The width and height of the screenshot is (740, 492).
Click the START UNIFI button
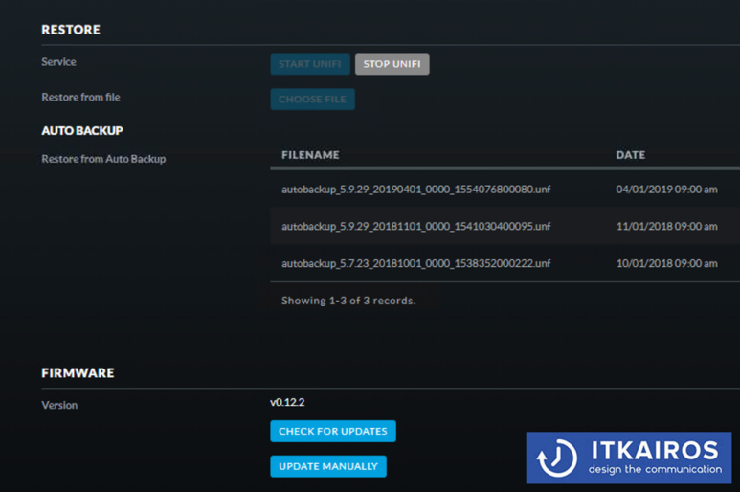pos(309,64)
